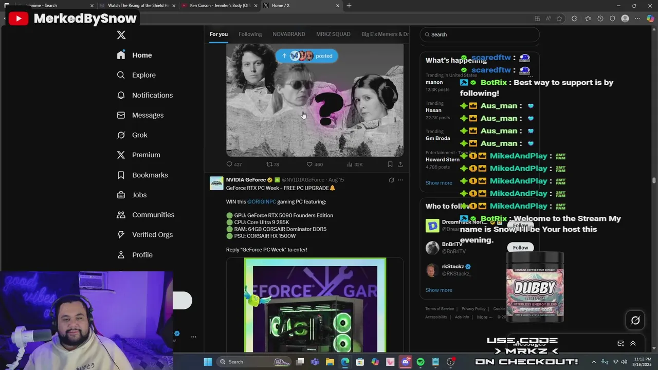Viewport: 658px width, 370px height.
Task: Click the Jobs briefcase icon
Action: [121, 195]
